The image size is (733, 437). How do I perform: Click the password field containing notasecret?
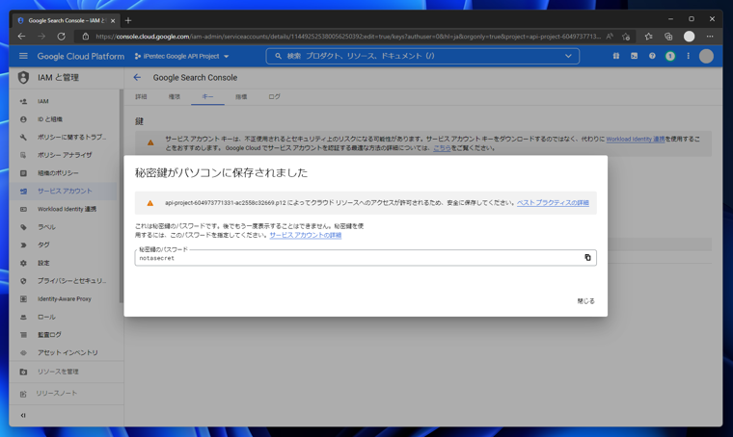tap(366, 258)
